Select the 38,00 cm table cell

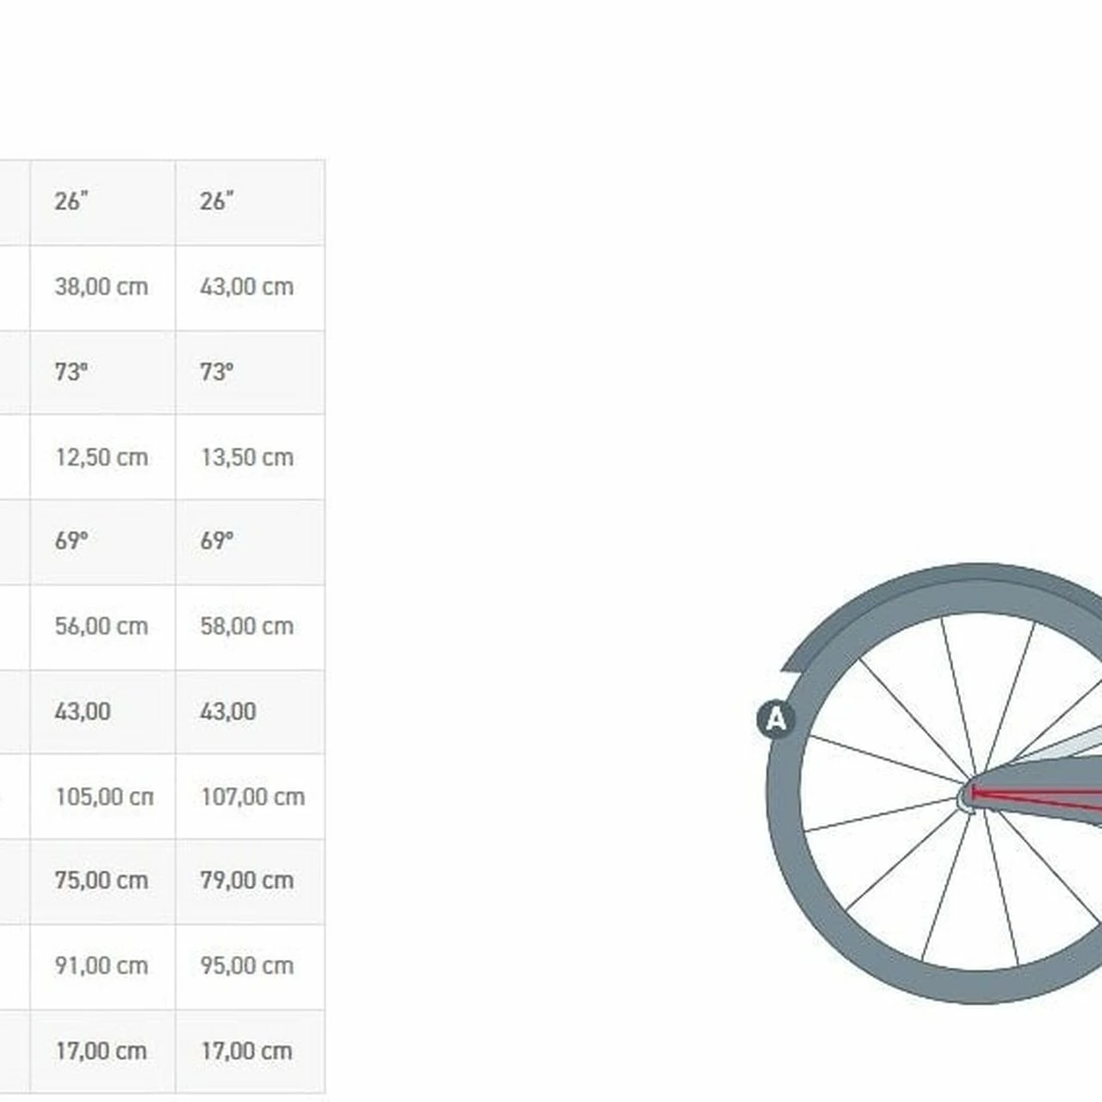point(102,287)
